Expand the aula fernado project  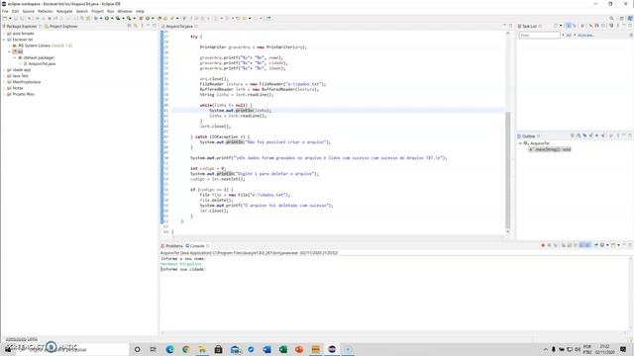tap(4, 34)
